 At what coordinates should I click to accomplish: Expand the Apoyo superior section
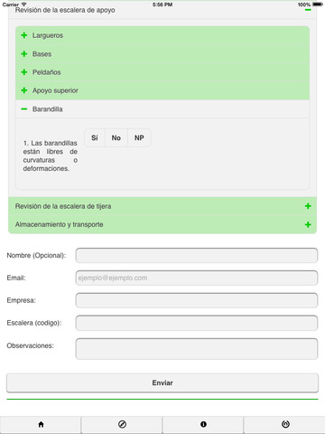click(162, 90)
